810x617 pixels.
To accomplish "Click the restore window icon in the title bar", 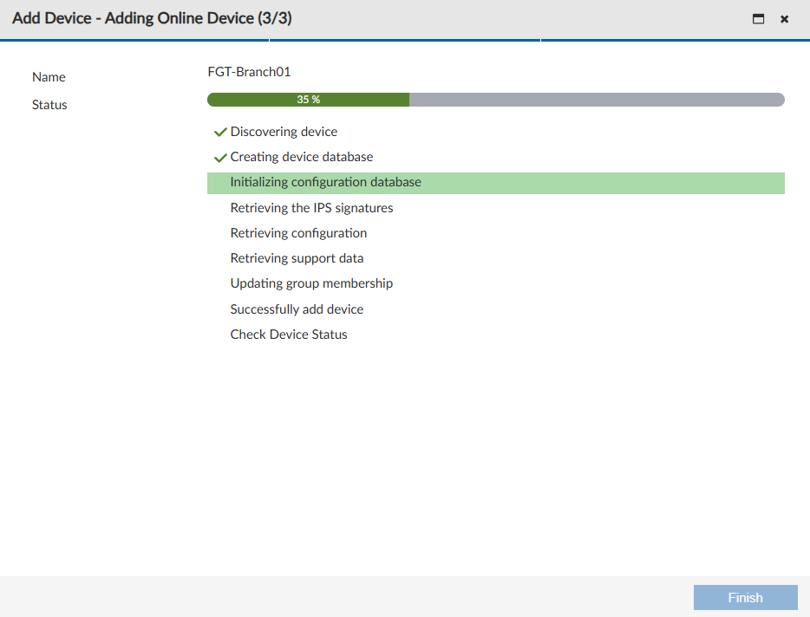I will pos(757,18).
